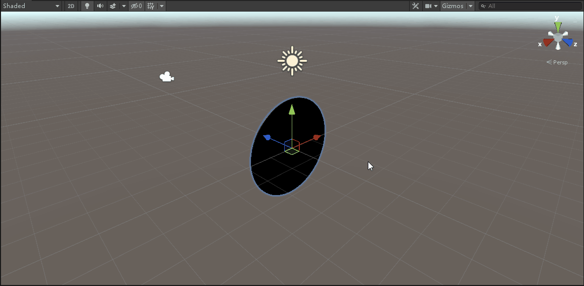Open the Shaded draw mode dropdown
The width and height of the screenshot is (584, 286).
click(x=30, y=6)
